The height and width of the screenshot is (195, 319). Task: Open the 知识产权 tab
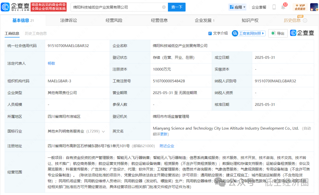[250, 20]
